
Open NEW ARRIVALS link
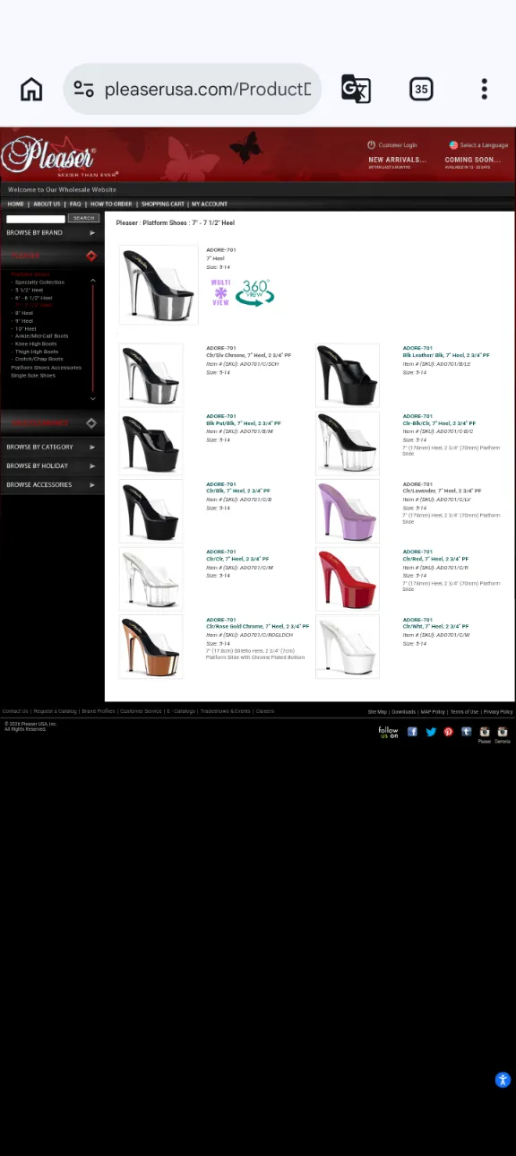[397, 160]
